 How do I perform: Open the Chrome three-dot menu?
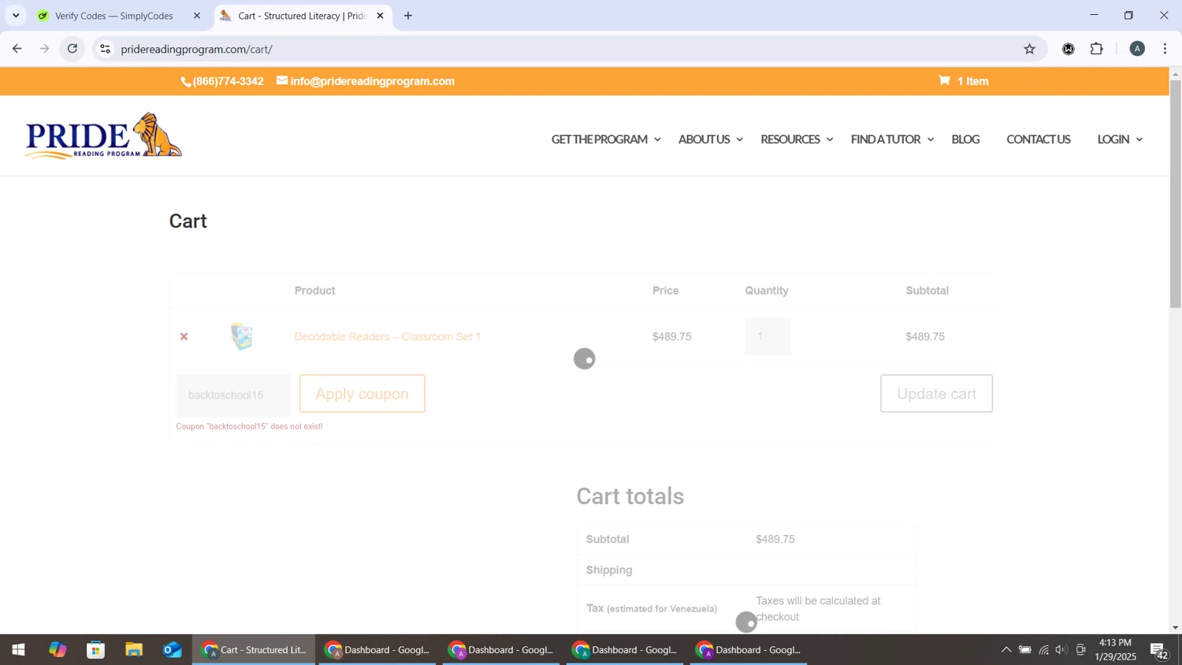pyautogui.click(x=1165, y=49)
